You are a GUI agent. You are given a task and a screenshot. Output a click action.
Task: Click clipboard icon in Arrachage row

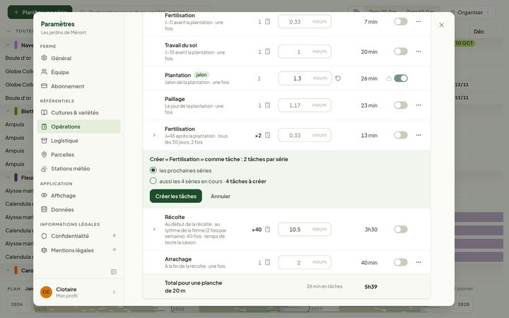click(267, 262)
